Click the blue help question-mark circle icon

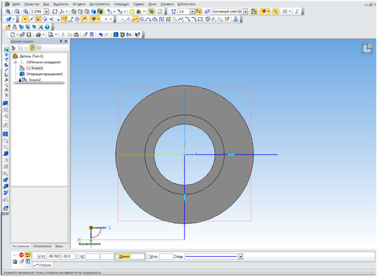click(x=47, y=27)
